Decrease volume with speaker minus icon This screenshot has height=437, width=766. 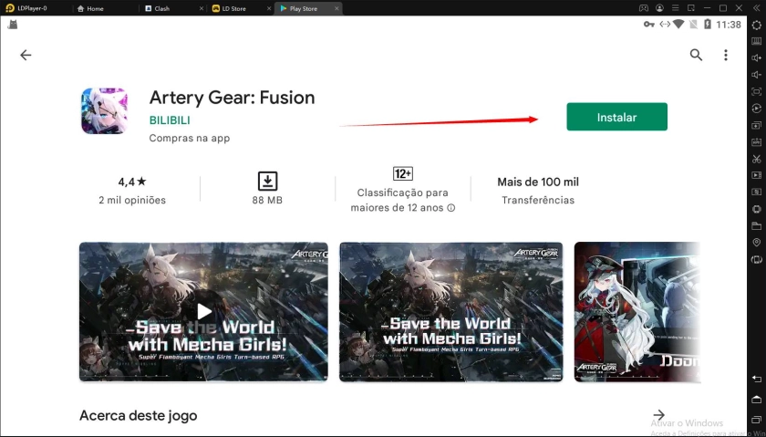[756, 75]
